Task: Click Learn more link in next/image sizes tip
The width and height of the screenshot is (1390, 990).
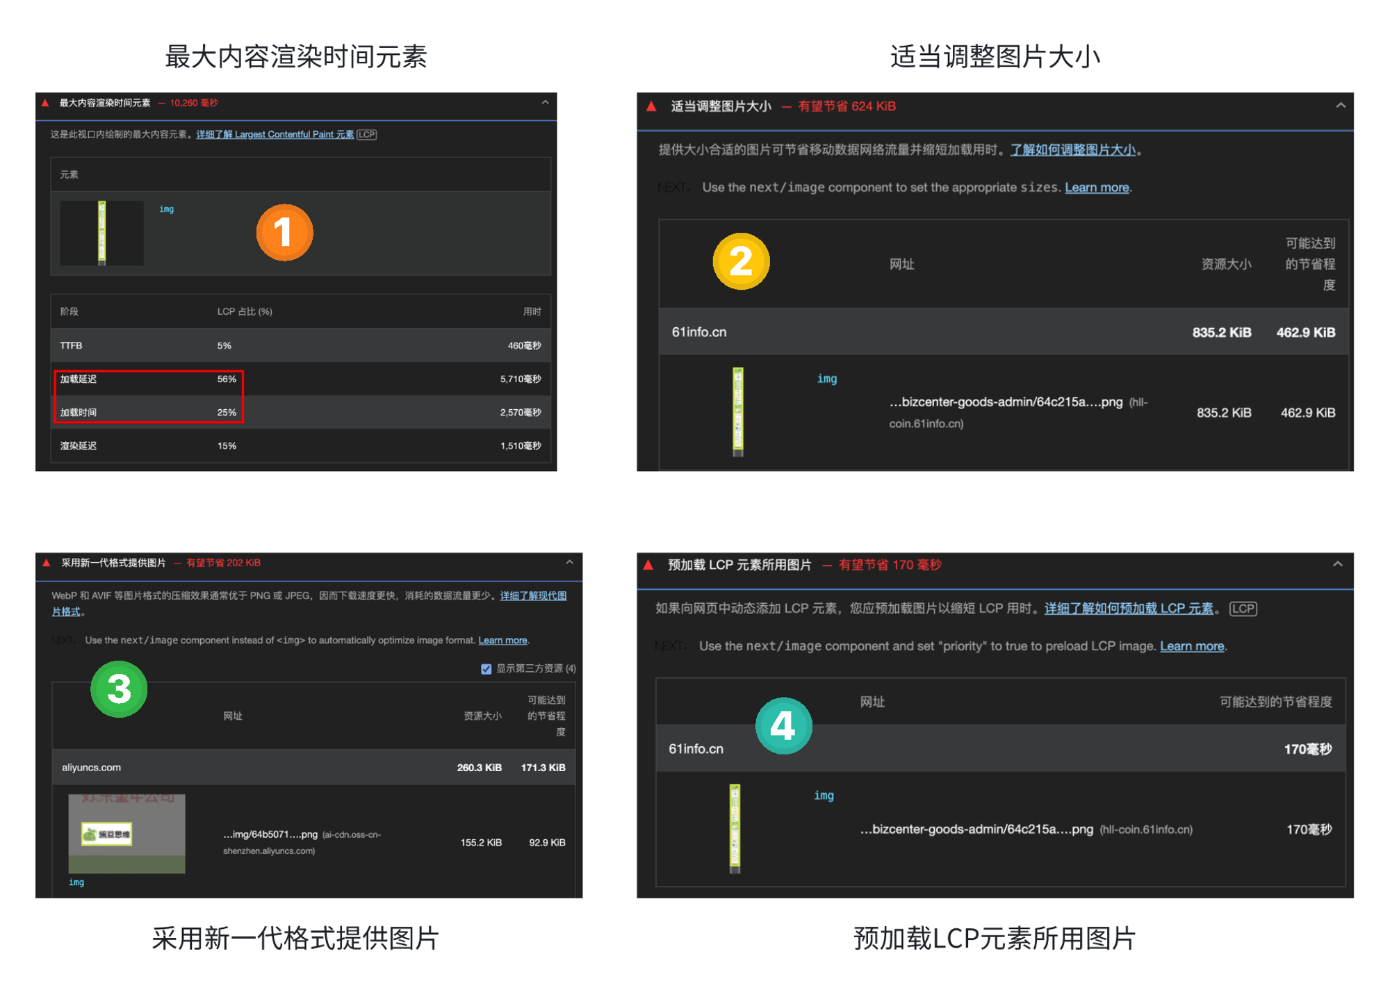Action: point(1096,188)
